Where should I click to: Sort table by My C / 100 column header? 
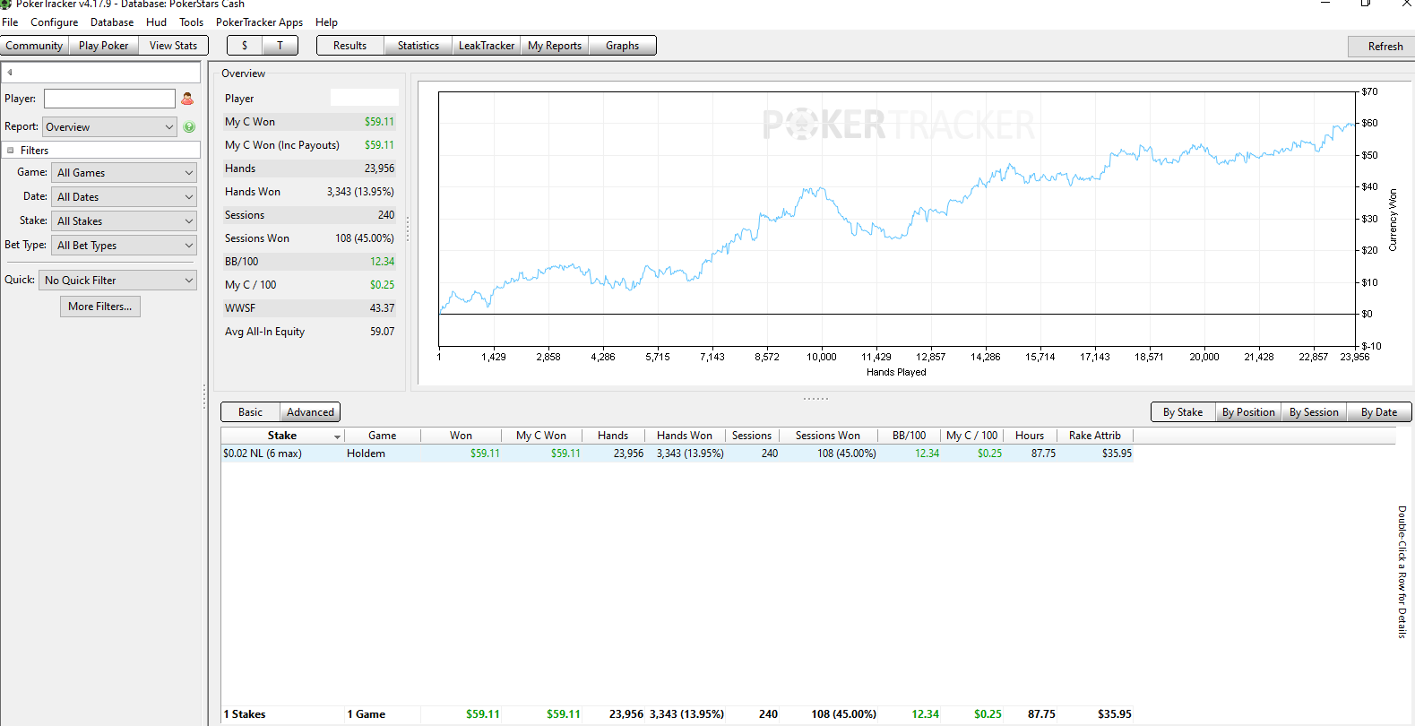point(971,436)
